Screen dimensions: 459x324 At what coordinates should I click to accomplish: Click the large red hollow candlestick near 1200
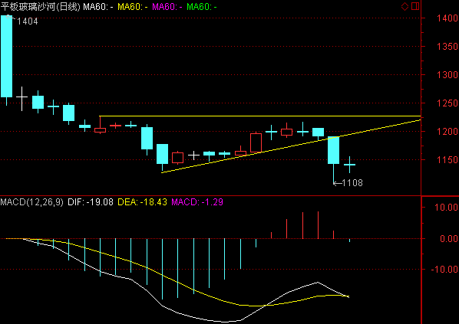click(256, 143)
